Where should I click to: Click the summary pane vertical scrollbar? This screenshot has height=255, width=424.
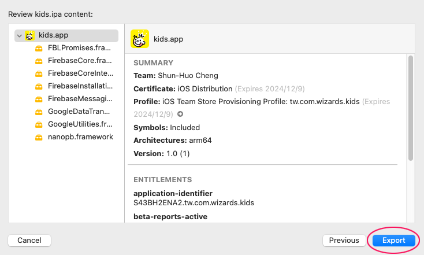(x=411, y=108)
